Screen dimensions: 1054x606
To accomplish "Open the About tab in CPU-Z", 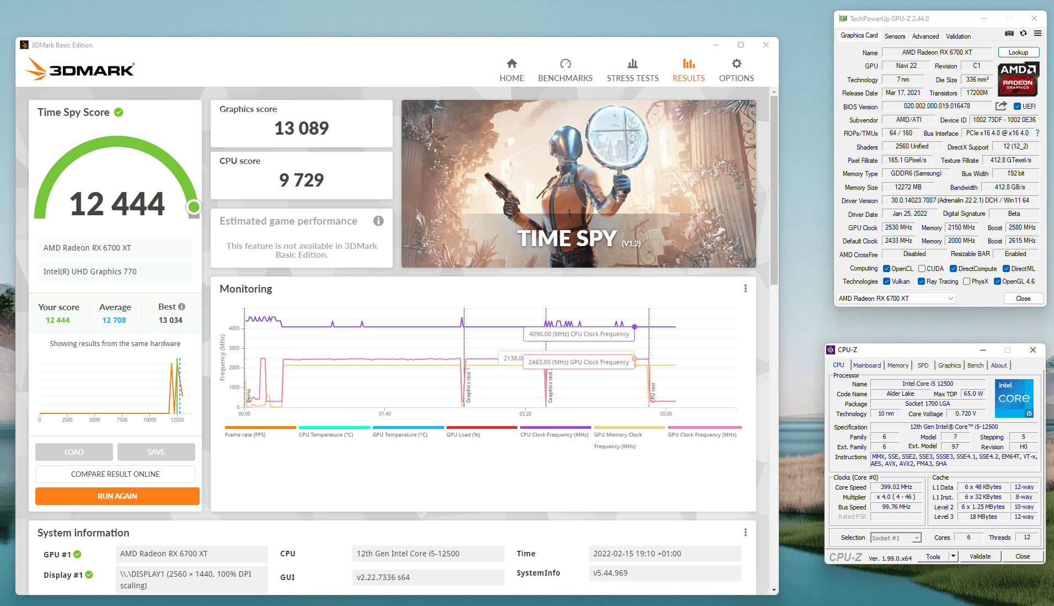I will click(x=999, y=365).
